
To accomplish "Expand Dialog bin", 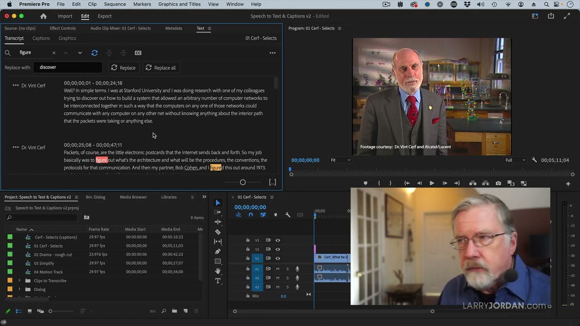I will pyautogui.click(x=19, y=289).
